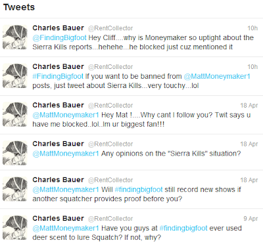Open the 9 Apr timestamp on the last tweet
Screen dimensions: 263x245
251,219
